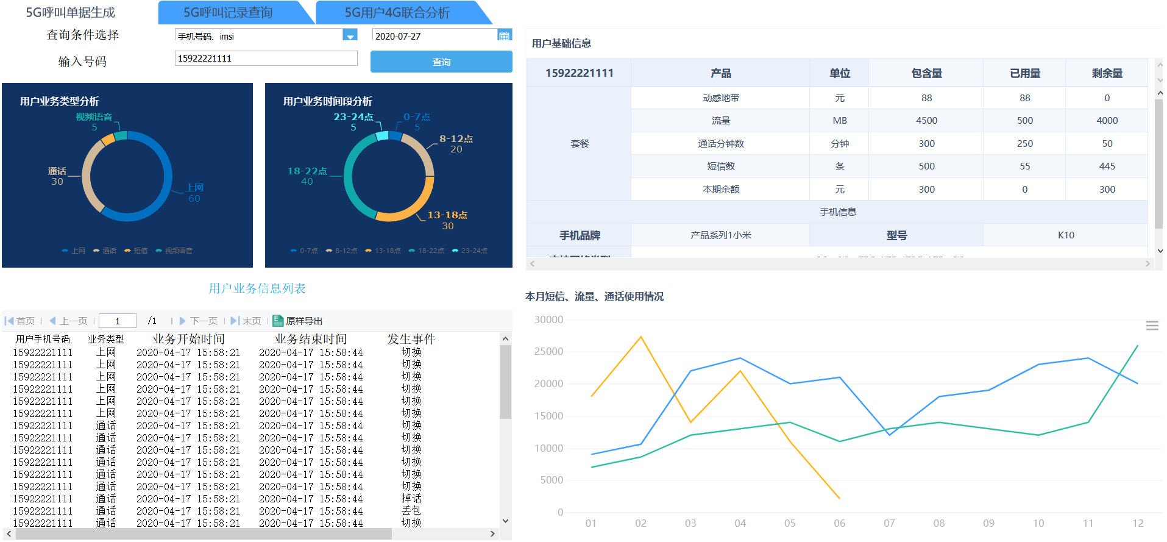Click the 5G呼叫单据生成 tab label

coord(70,13)
